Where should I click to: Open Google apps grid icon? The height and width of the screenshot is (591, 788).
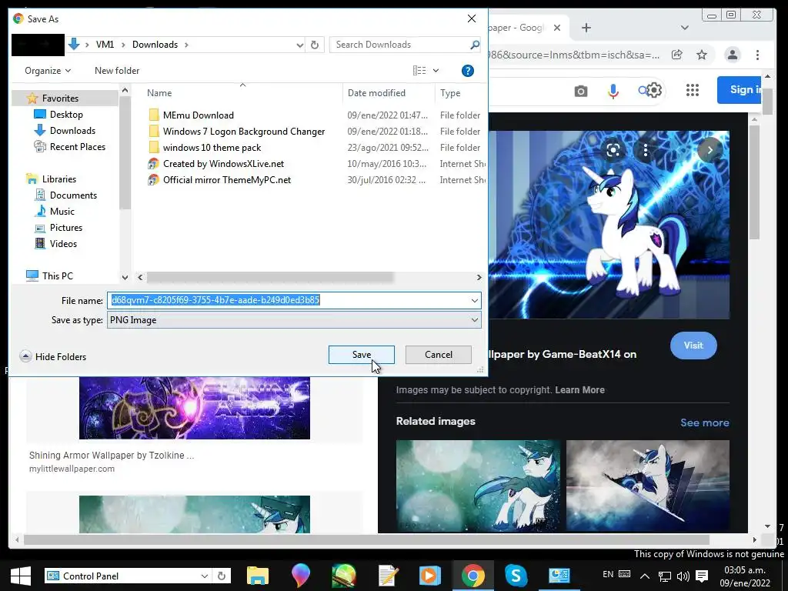click(693, 90)
